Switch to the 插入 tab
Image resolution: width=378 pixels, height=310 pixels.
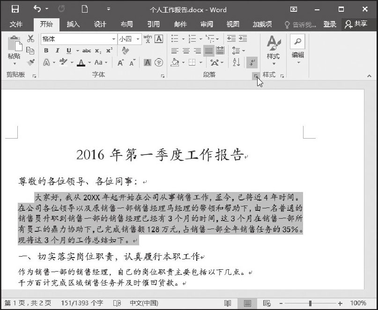point(73,24)
